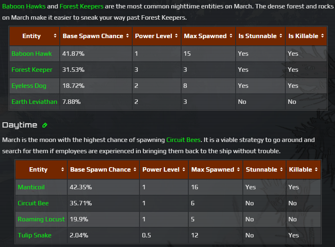This screenshot has height=247, width=335.
Task: Click the Forest Keeper table entry
Action: click(32, 70)
